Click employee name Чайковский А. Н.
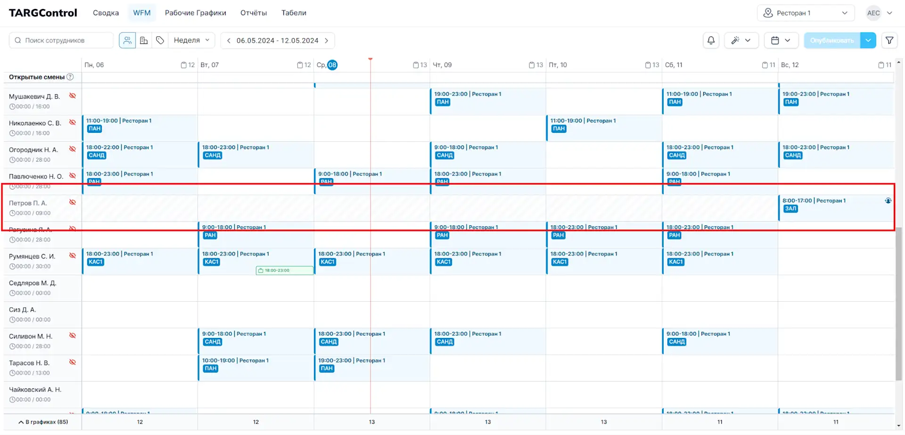 [x=35, y=389]
